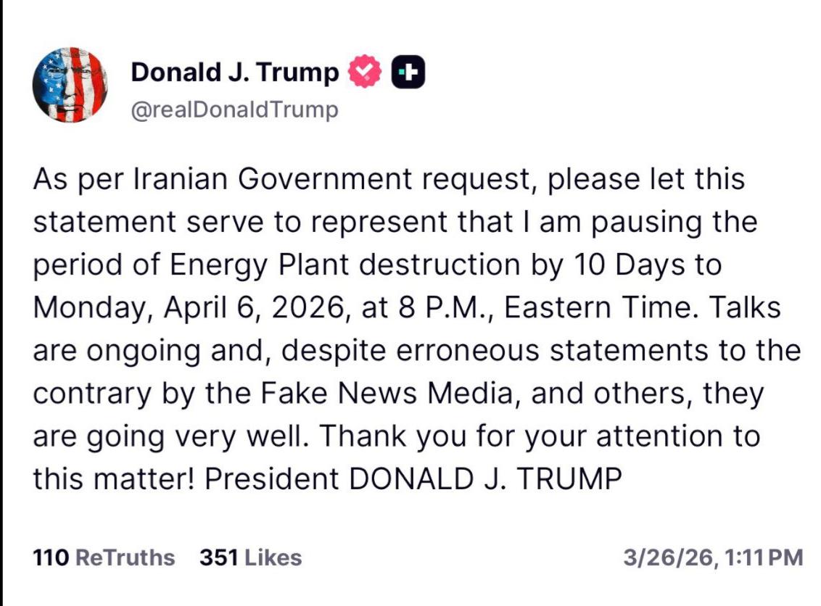Open the Donald J. Trump display name
Viewport: 821px width, 606px height.
click(235, 72)
